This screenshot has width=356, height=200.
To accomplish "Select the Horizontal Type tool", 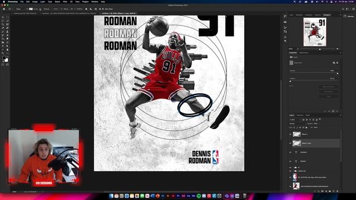I will pyautogui.click(x=3, y=46).
